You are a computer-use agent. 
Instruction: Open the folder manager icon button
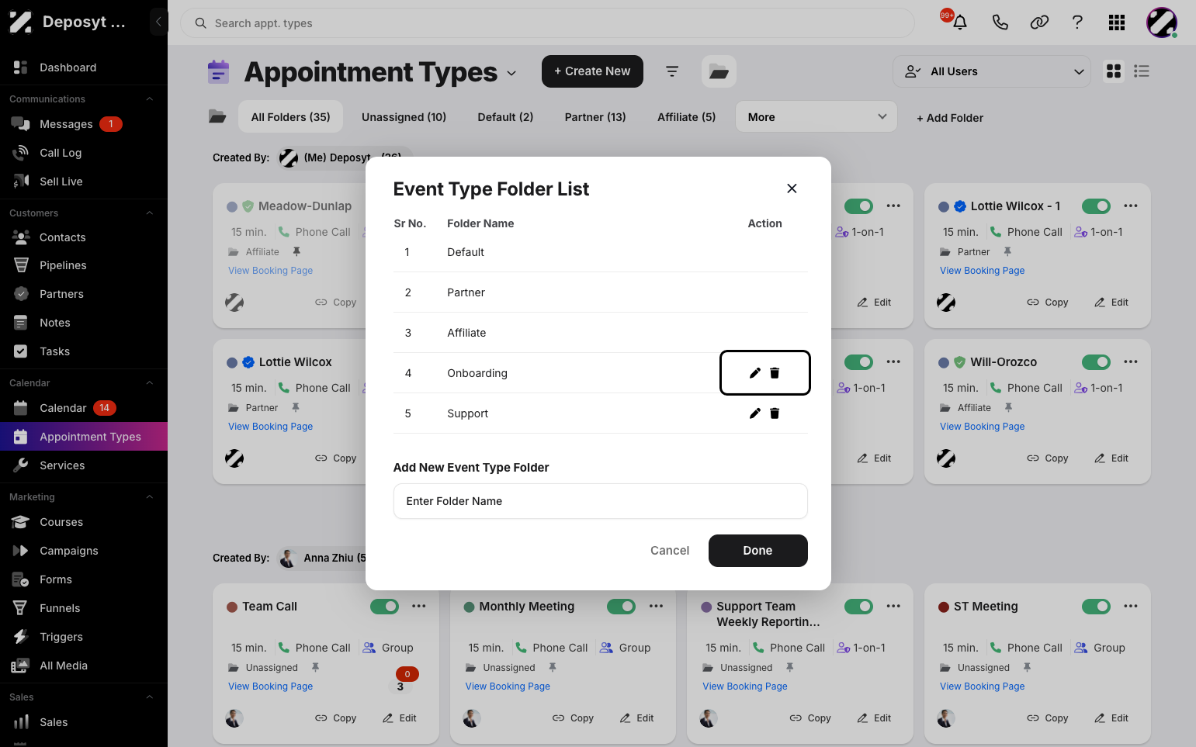click(719, 71)
